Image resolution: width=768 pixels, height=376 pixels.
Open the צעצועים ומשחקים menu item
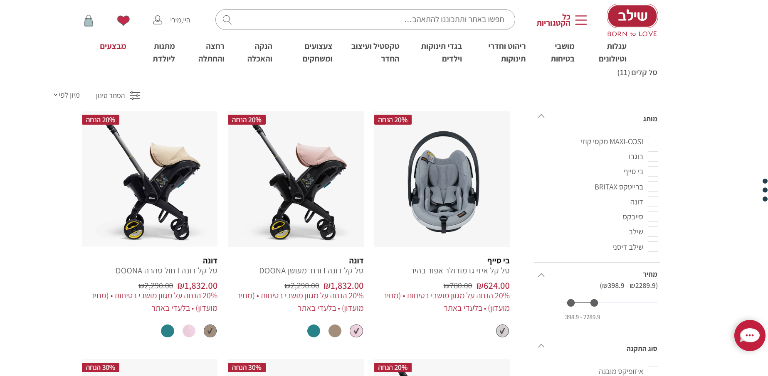317,52
